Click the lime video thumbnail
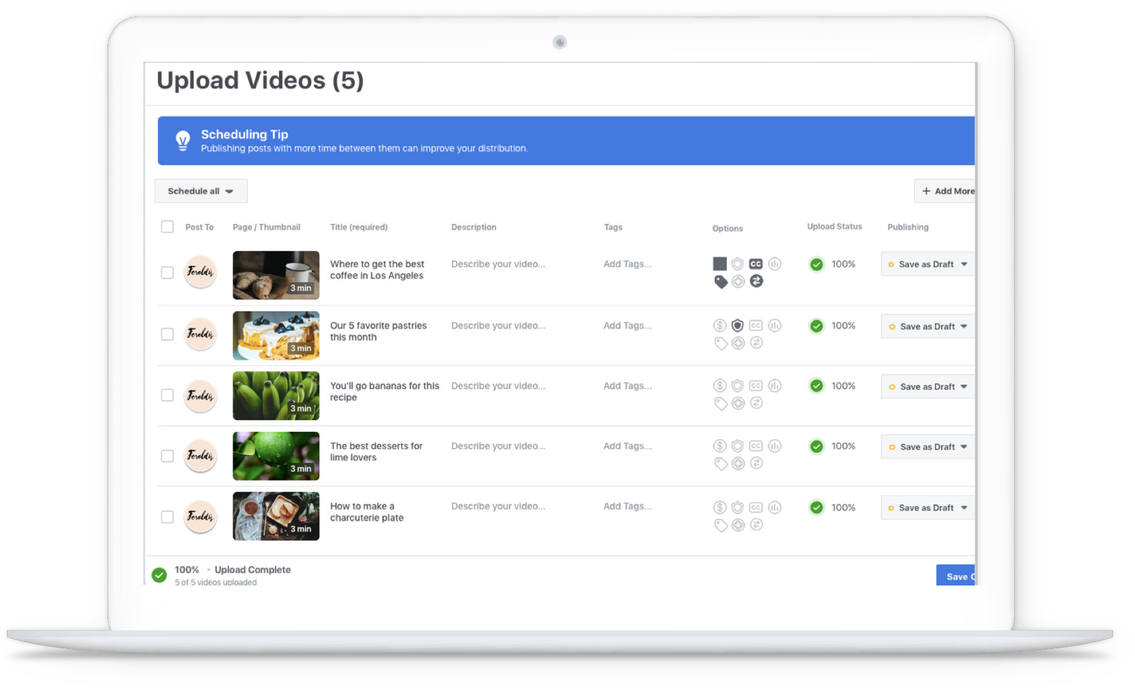Screen dimensions: 1135x688 coord(275,456)
